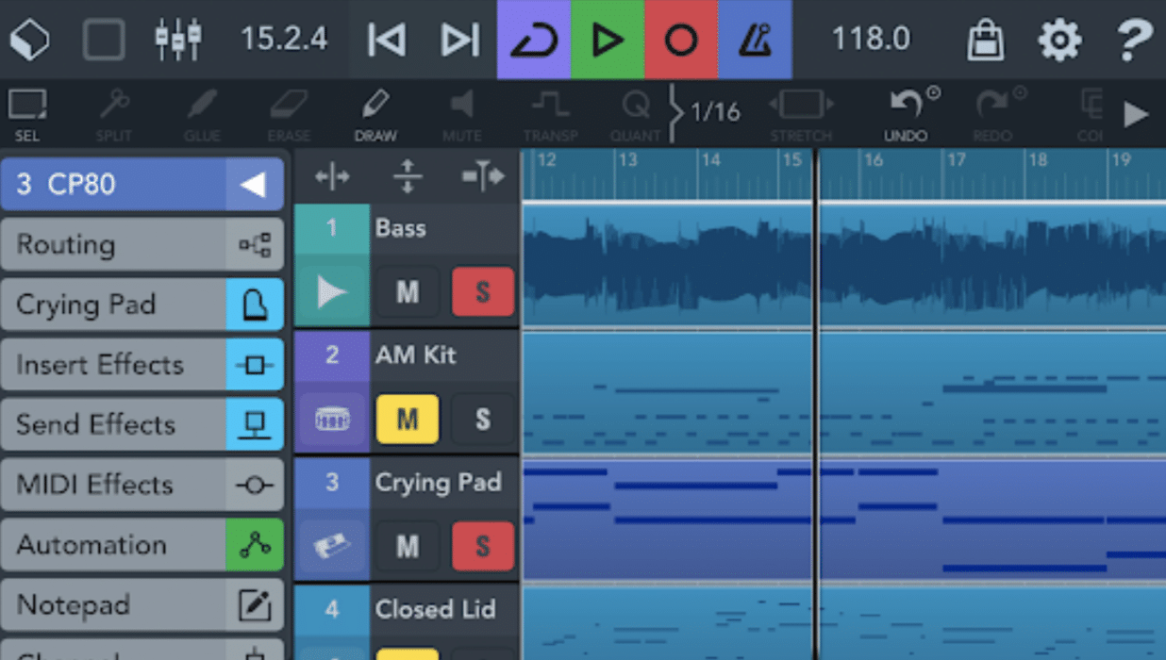Start playback with the play button
1166x660 pixels.
(x=608, y=40)
